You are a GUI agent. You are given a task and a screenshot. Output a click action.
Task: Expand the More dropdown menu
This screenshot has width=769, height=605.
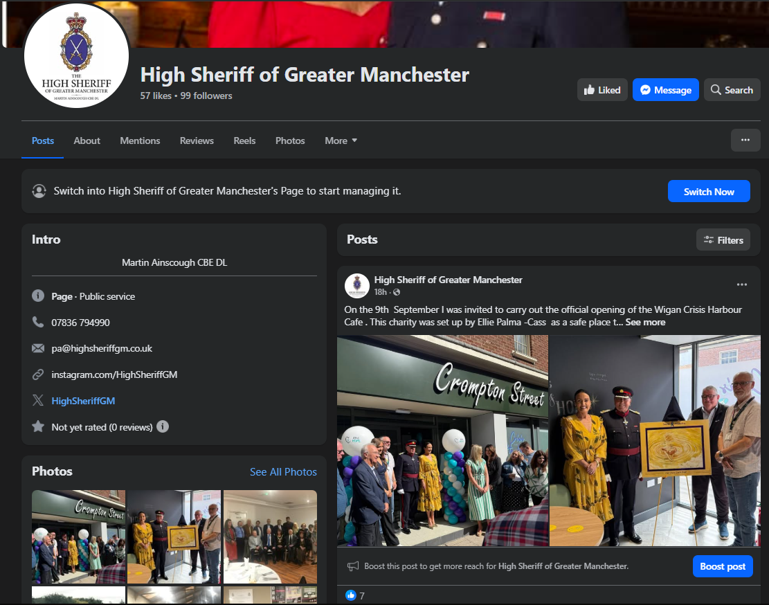[341, 141]
